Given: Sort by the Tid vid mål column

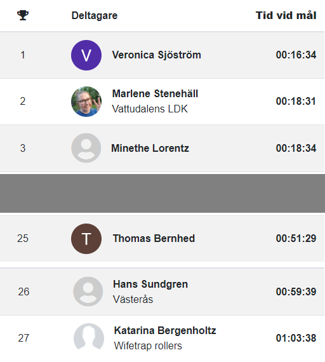Looking at the screenshot, I should point(286,15).
